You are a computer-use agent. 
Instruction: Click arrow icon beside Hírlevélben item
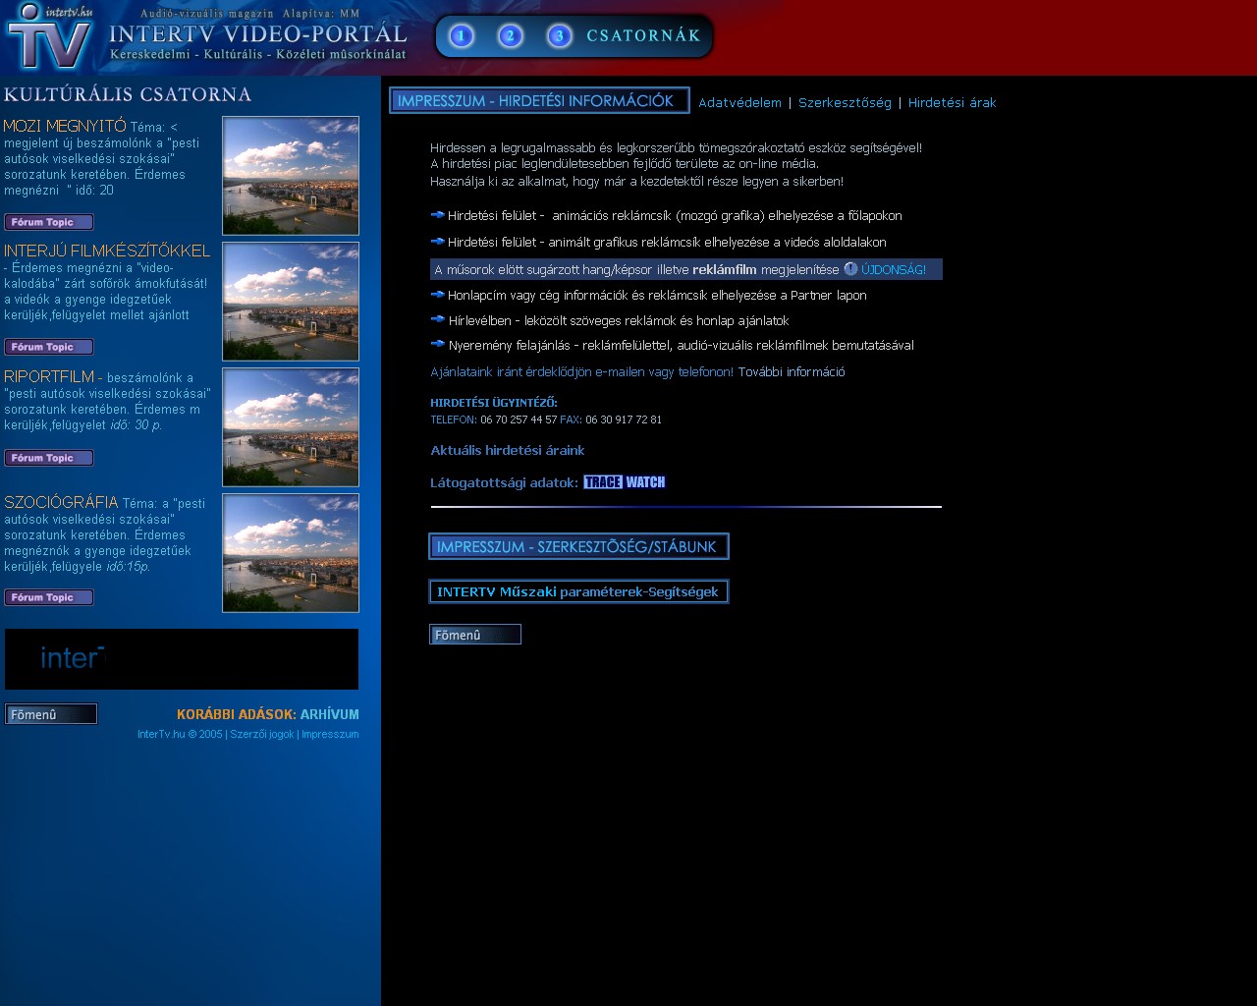[438, 319]
